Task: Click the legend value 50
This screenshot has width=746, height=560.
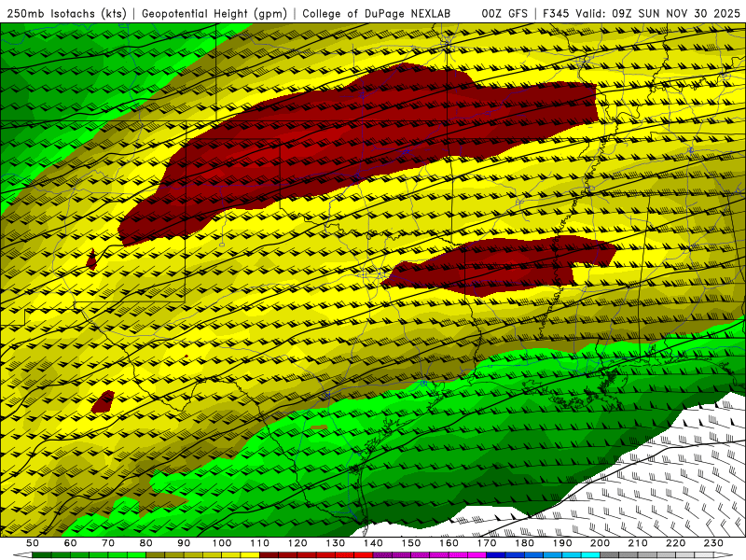Action: (33, 543)
